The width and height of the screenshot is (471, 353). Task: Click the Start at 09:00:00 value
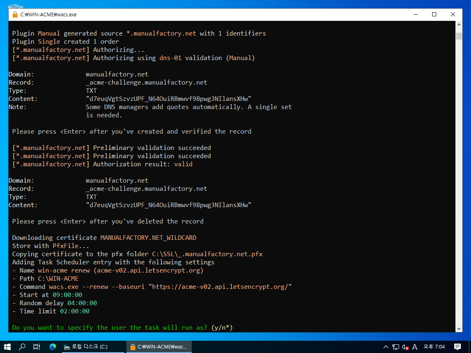click(67, 295)
